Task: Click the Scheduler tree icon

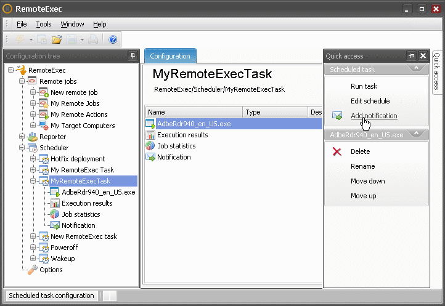Action: 32,148
